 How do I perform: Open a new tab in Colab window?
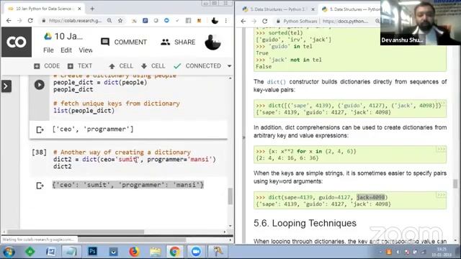pos(92,9)
